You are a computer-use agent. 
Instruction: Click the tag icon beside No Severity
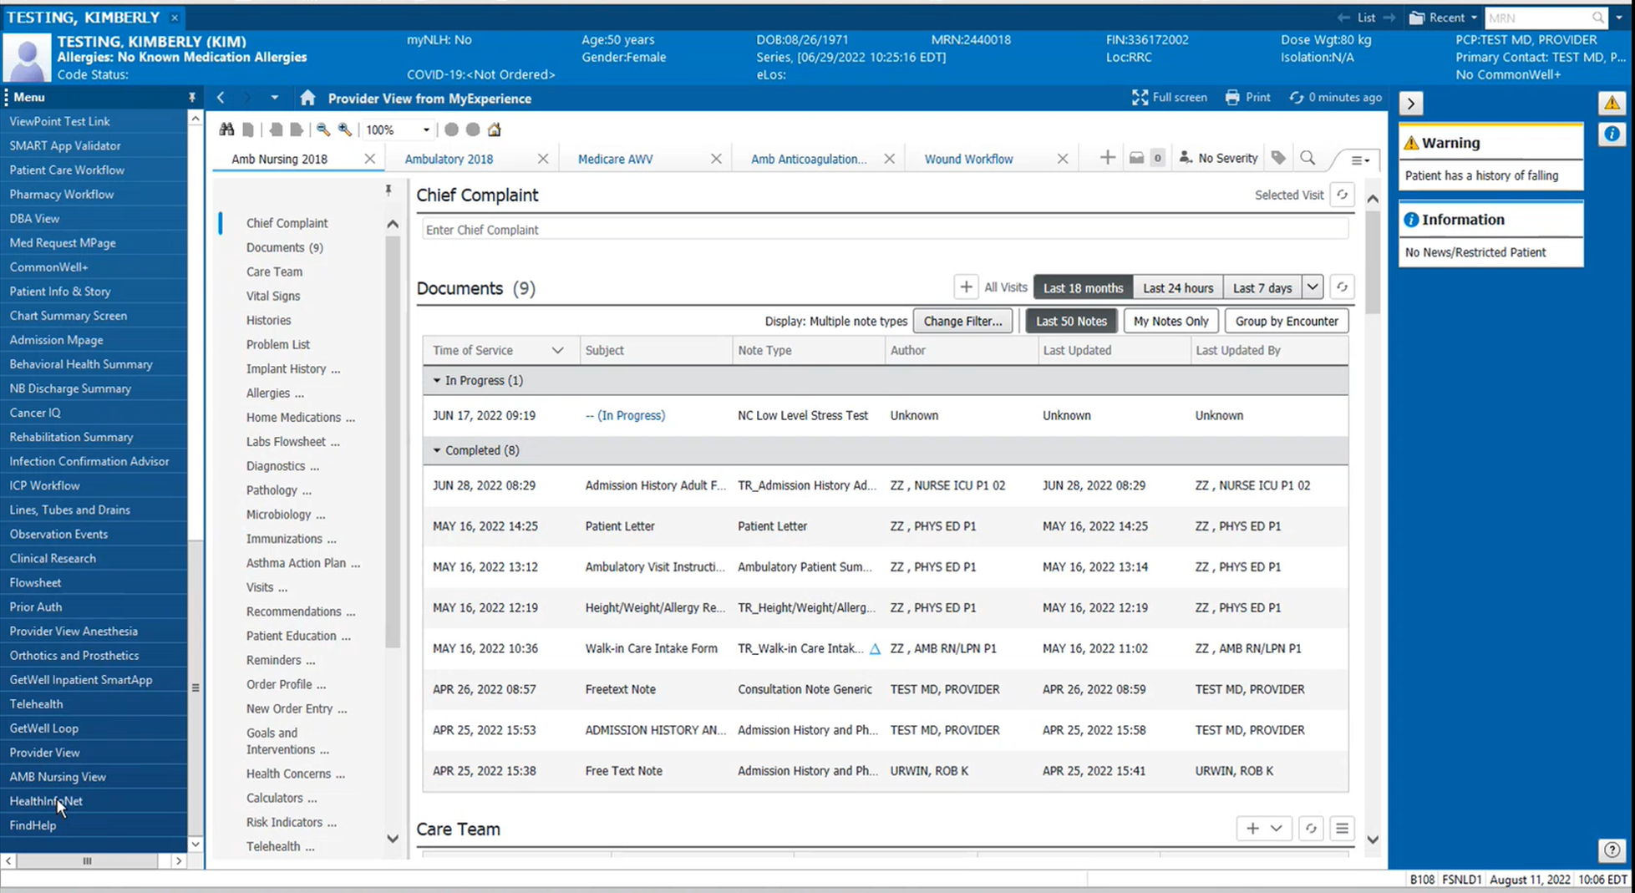point(1277,158)
